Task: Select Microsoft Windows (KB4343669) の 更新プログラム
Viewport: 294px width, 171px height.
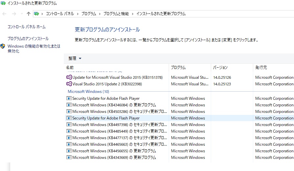Action: (x=114, y=157)
